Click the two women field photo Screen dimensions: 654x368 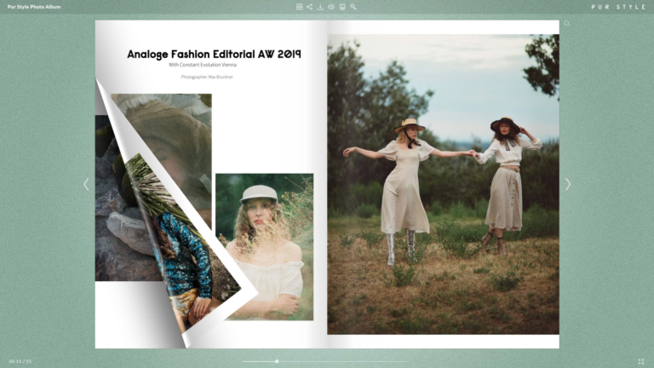(x=443, y=184)
